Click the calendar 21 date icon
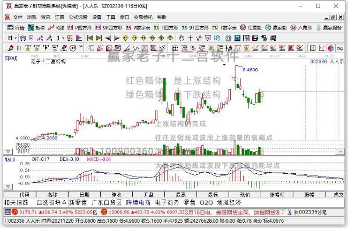348x228 pixels. click(229, 38)
